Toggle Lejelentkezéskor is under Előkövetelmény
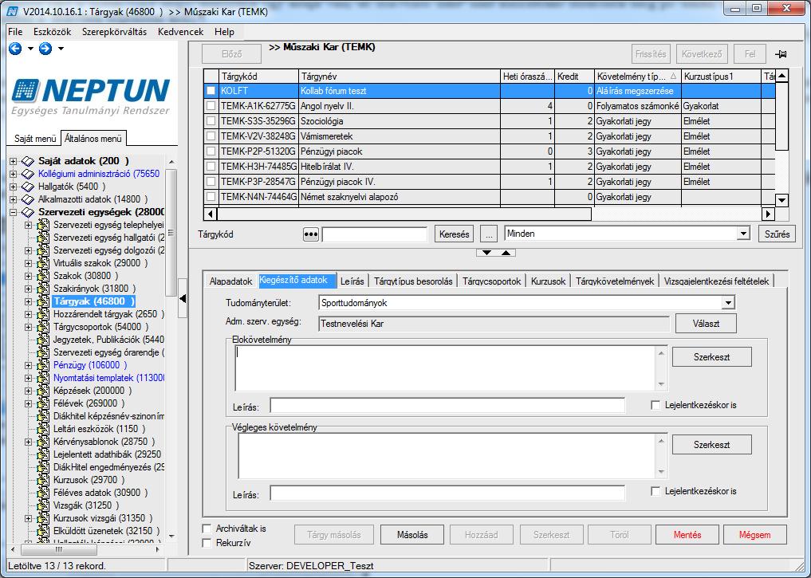This screenshot has width=811, height=578. pyautogui.click(x=655, y=405)
